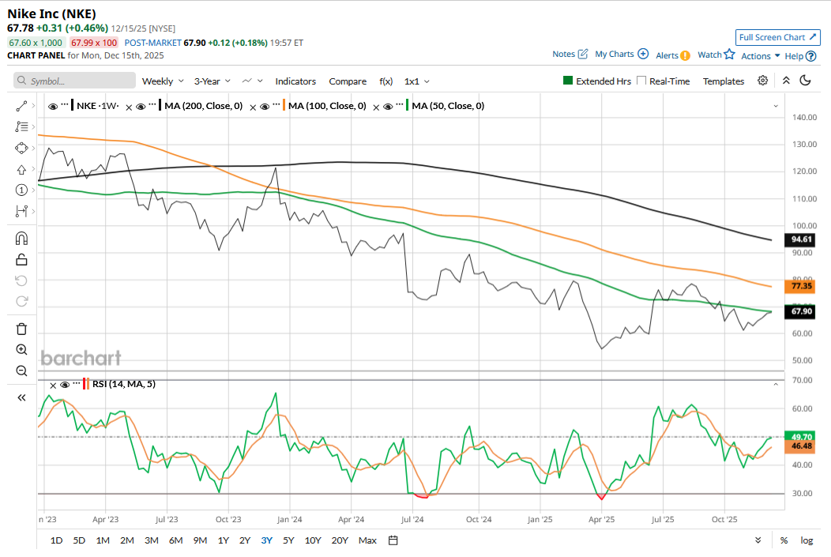831x557 pixels.
Task: Enable the Real-Time checkbox
Action: [x=641, y=81]
